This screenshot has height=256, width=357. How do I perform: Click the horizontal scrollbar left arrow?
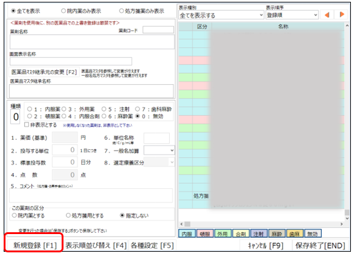(x=181, y=224)
